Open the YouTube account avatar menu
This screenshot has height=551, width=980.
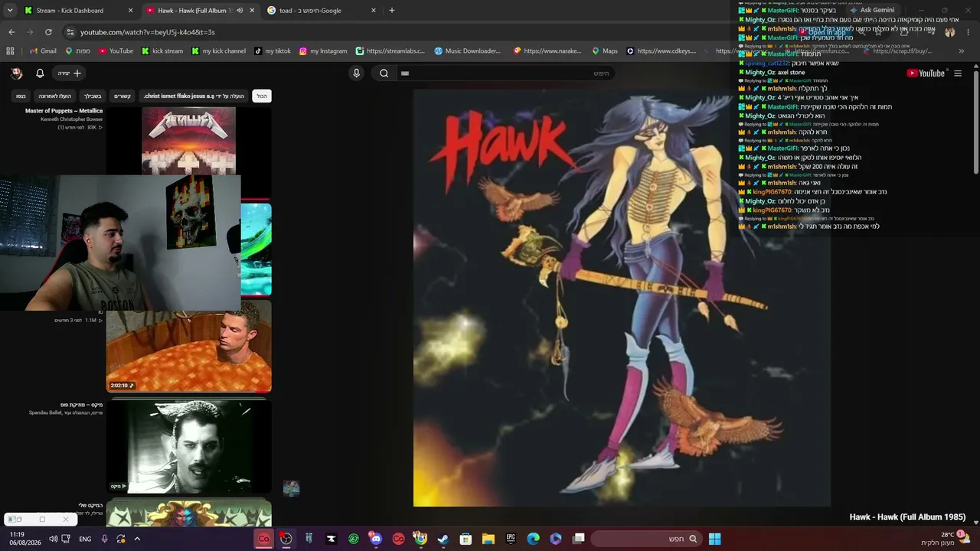tap(17, 73)
